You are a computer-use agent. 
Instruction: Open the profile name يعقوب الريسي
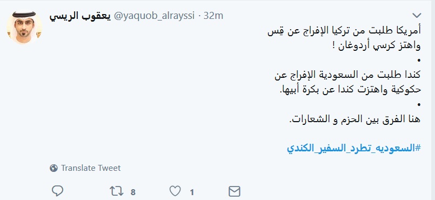click(80, 16)
